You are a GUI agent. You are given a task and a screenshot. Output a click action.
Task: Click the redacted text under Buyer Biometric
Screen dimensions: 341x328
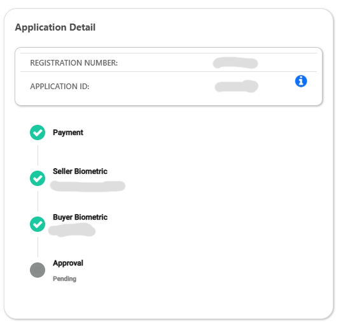(x=72, y=231)
